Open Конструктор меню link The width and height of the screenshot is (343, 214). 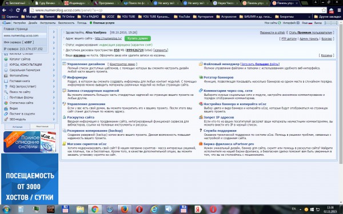(122, 64)
